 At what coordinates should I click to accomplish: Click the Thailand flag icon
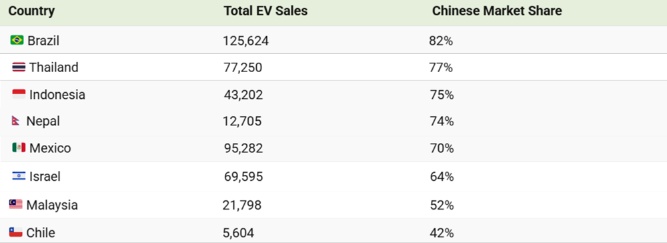[19, 67]
